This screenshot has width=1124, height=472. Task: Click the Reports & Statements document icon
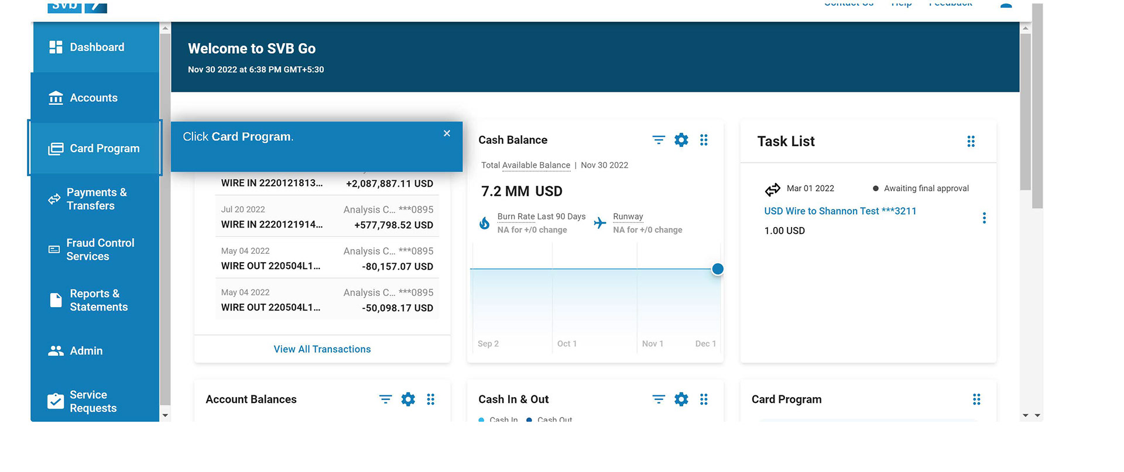tap(56, 300)
